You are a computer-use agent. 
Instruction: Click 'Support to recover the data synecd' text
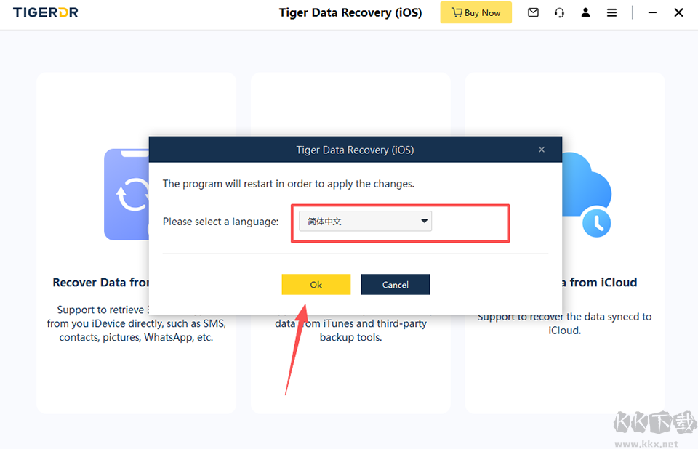564,317
